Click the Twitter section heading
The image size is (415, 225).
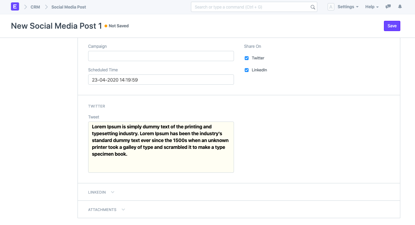point(97,106)
